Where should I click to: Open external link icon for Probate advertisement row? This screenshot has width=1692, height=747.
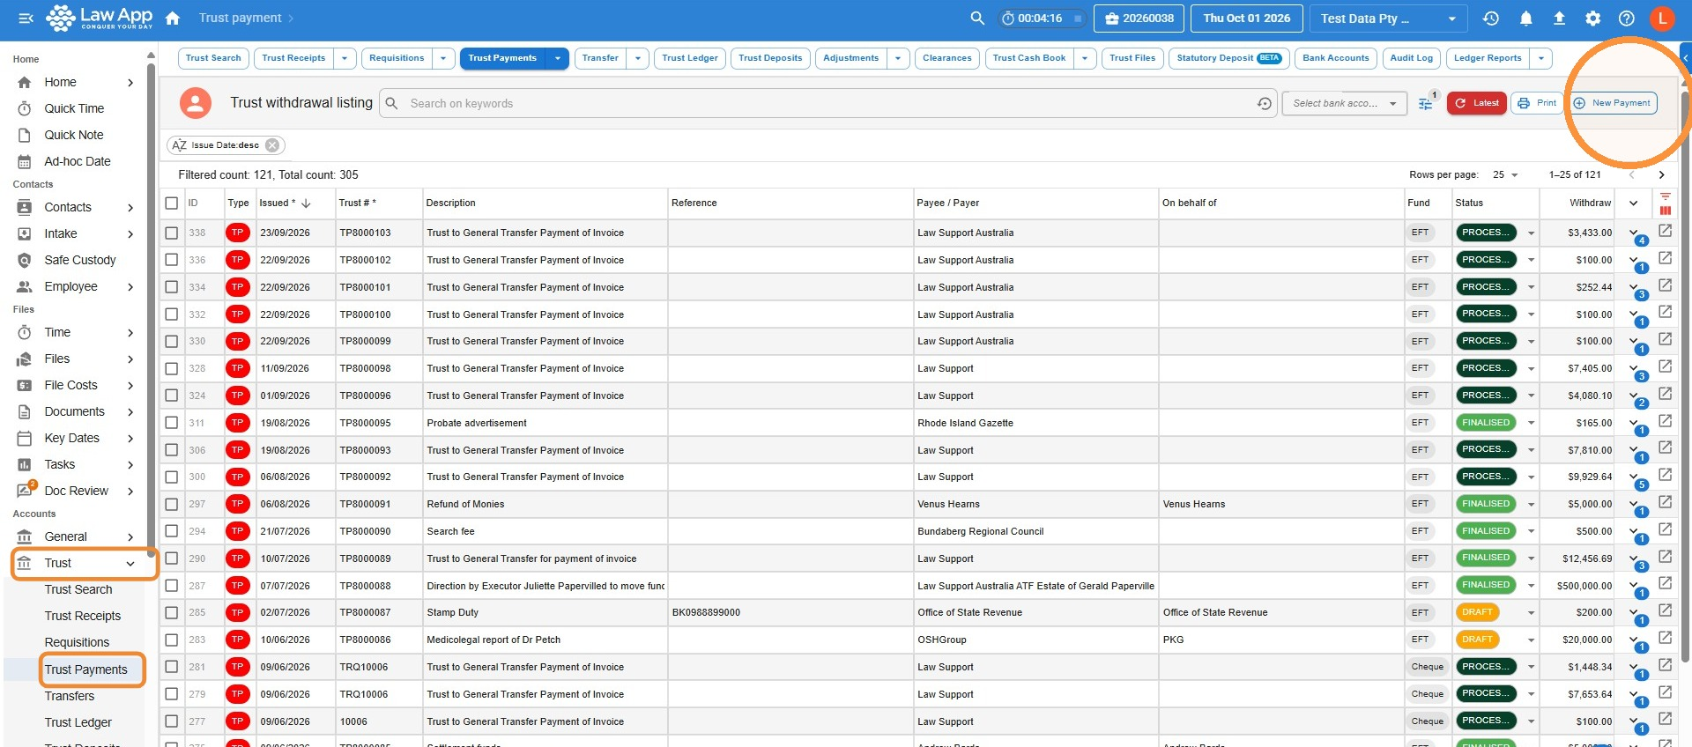point(1665,421)
